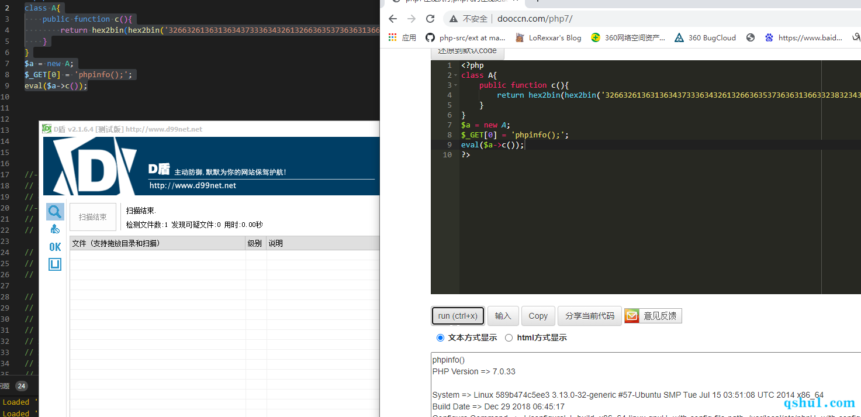Select 文本方式显示 output mode

point(441,337)
